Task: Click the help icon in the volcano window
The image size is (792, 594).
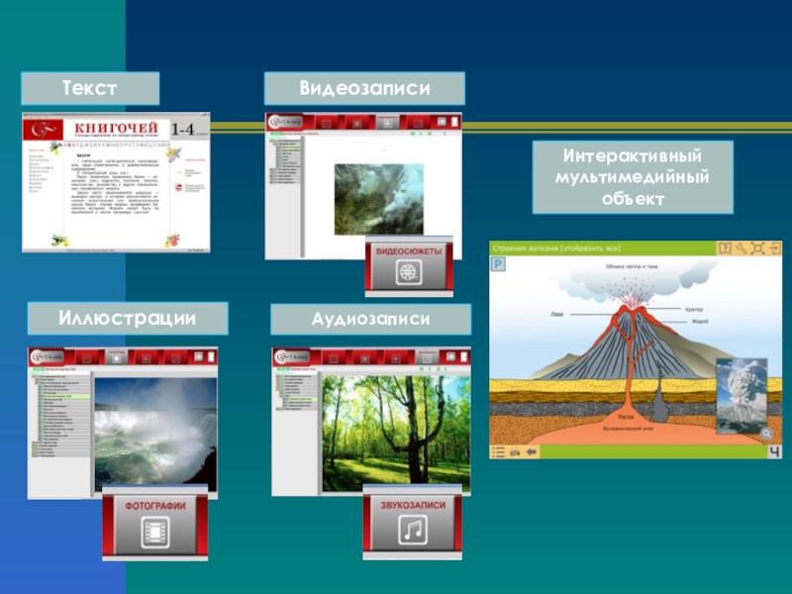Action: 725,248
